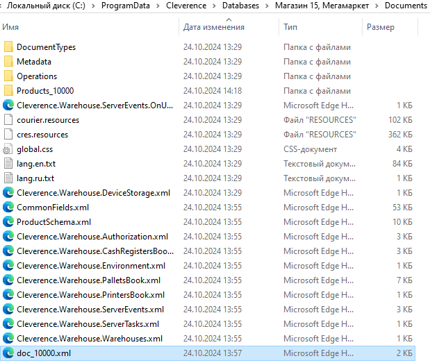This screenshot has width=430, height=363.
Task: Select Cleverence.Warehouse.ServerTasks.xml file name
Action: (x=88, y=324)
